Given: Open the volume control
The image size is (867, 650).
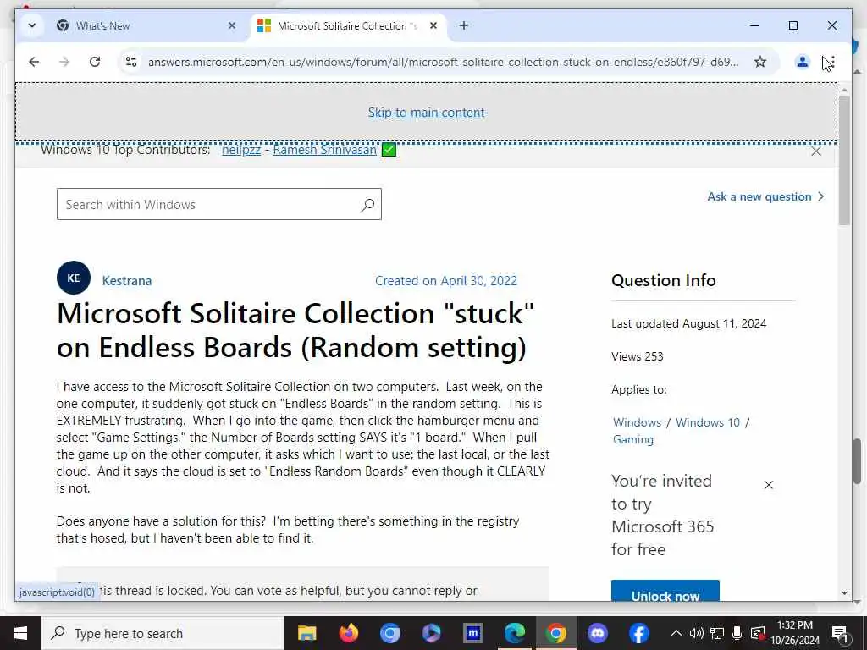Looking at the screenshot, I should [x=696, y=633].
